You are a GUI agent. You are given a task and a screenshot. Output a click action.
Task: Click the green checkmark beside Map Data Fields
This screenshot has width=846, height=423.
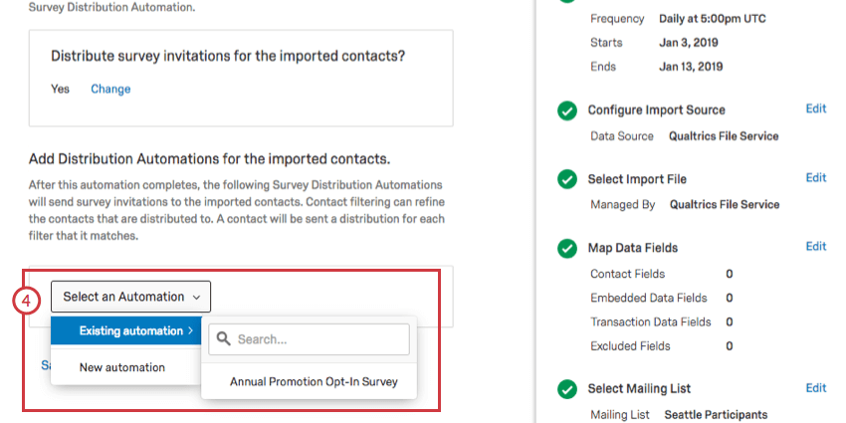566,249
